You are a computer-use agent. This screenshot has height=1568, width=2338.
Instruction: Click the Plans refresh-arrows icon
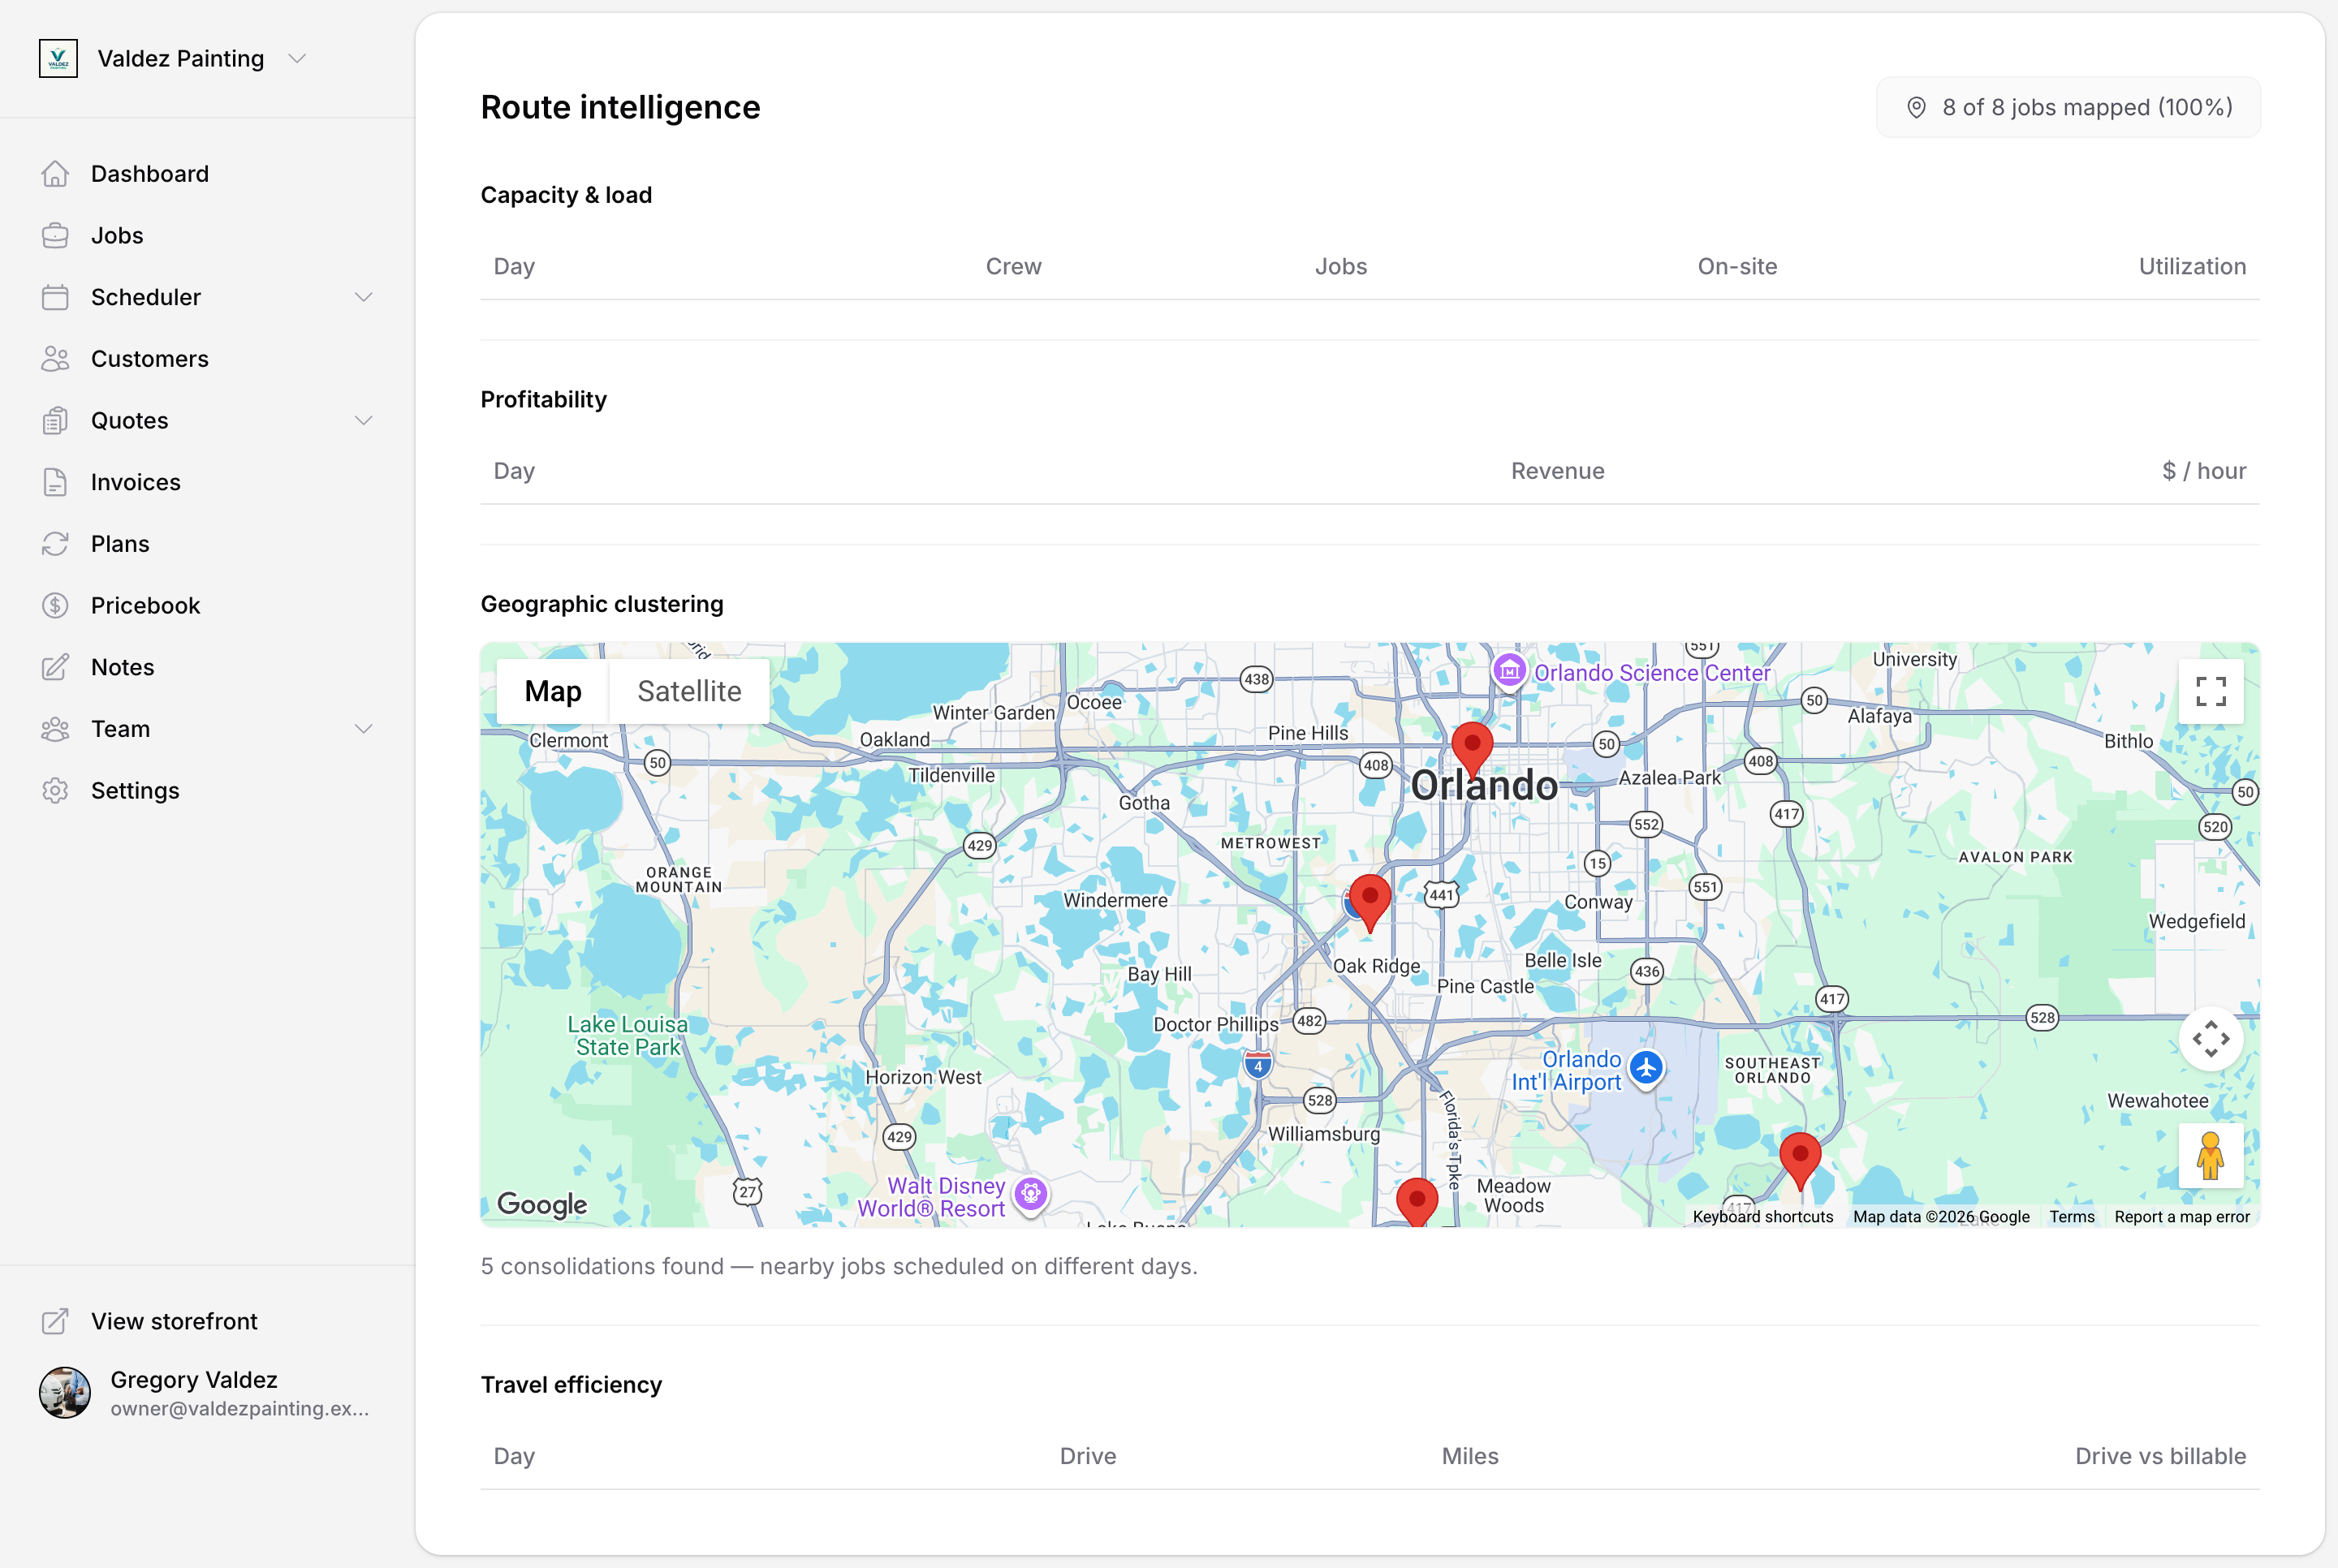tap(55, 544)
